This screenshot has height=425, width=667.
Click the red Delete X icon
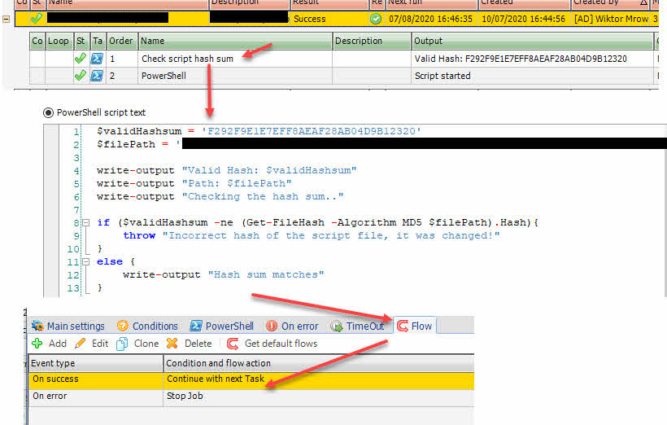point(172,344)
